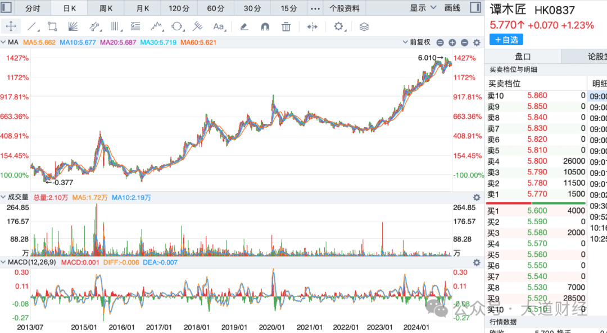Switch to the 周K weekly chart tab
This screenshot has height=333, width=607.
tap(106, 8)
